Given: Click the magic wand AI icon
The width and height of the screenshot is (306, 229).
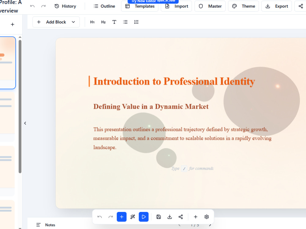Looking at the screenshot, I should click(133, 217).
